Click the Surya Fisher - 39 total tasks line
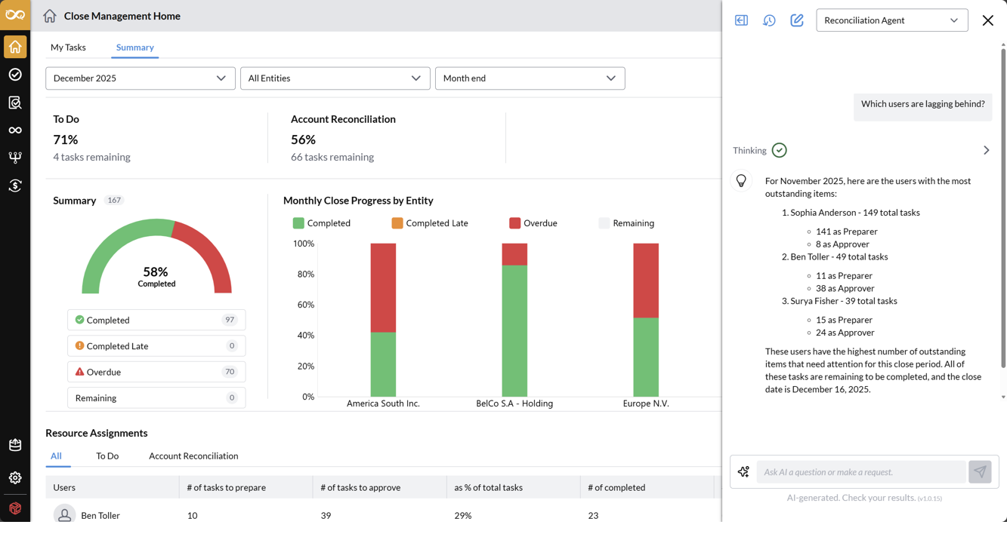Viewport: 1007px width, 543px height. (x=844, y=301)
